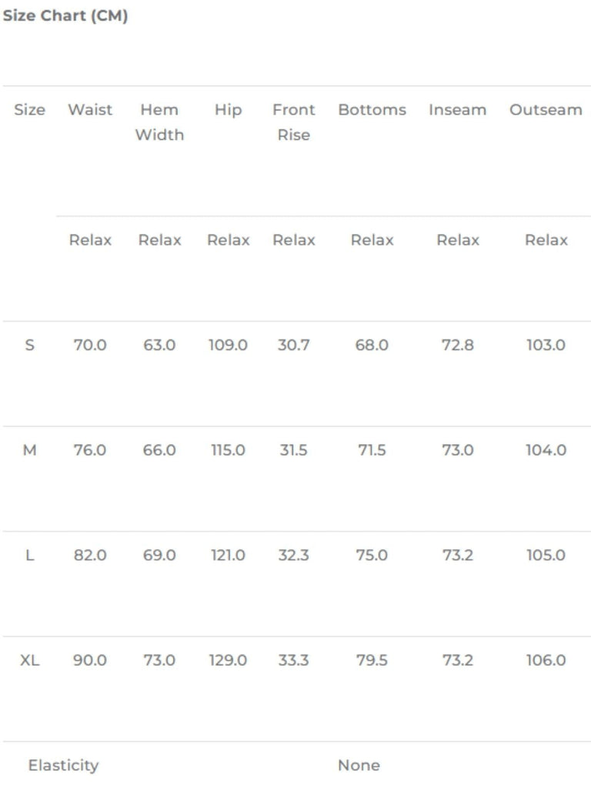Screen dimensions: 591x788
Task: Click the Size Chart (CM) heading
Action: pos(65,16)
